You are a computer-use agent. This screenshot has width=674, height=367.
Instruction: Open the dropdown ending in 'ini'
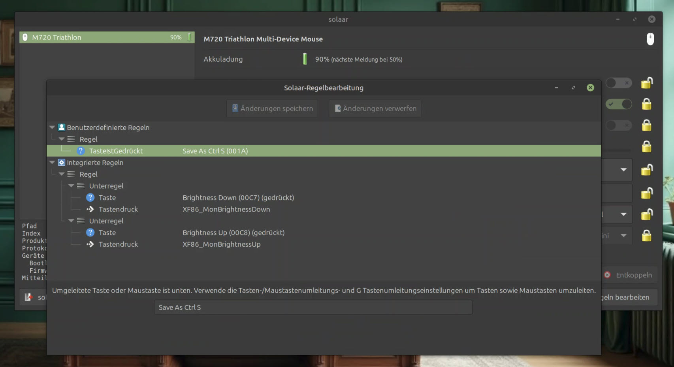pos(616,236)
